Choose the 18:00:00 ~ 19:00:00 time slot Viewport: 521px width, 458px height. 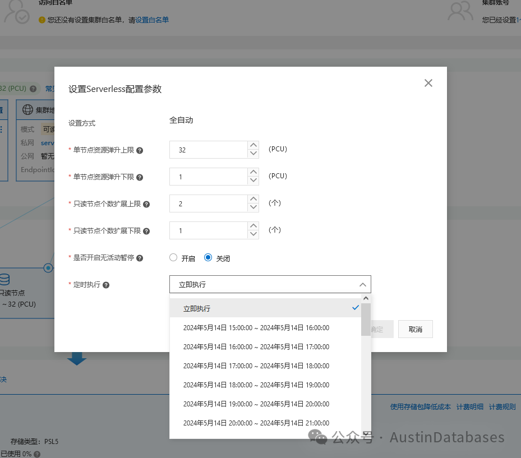point(265,385)
